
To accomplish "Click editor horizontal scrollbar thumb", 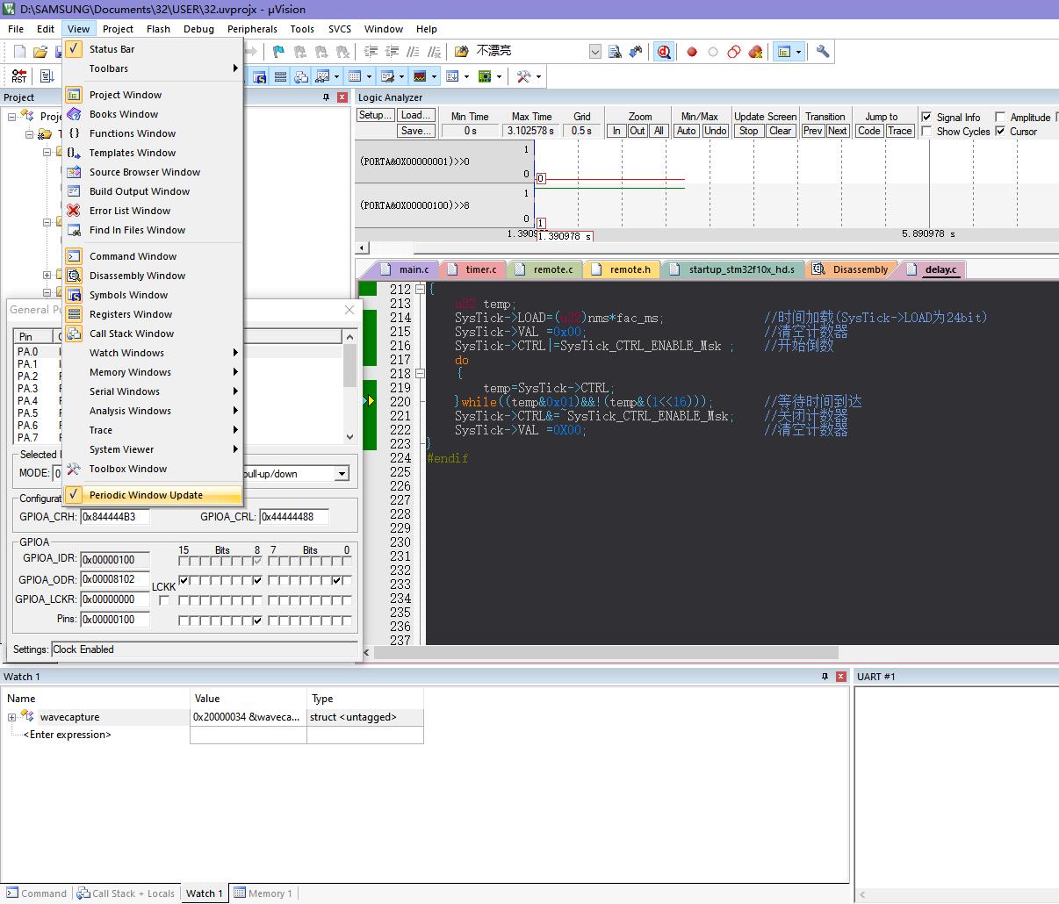I will pyautogui.click(x=608, y=653).
